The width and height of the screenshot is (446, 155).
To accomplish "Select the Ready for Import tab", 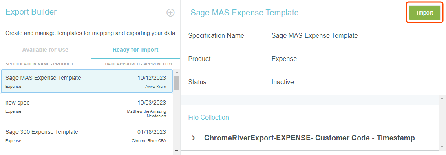I will tap(135, 50).
